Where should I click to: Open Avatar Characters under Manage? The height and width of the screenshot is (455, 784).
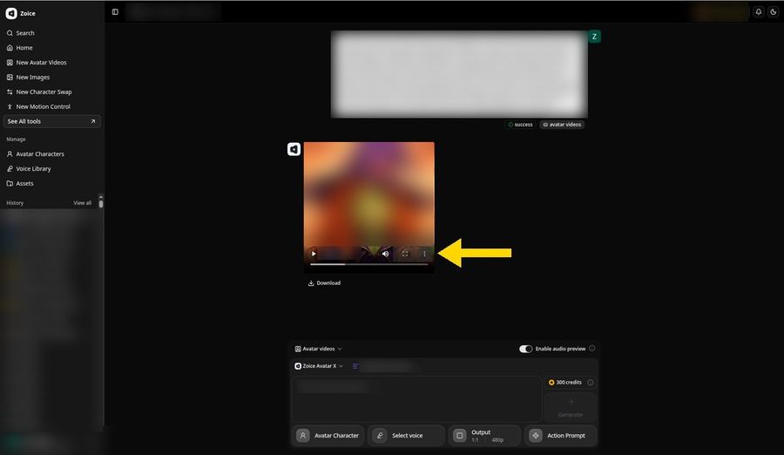[35, 154]
